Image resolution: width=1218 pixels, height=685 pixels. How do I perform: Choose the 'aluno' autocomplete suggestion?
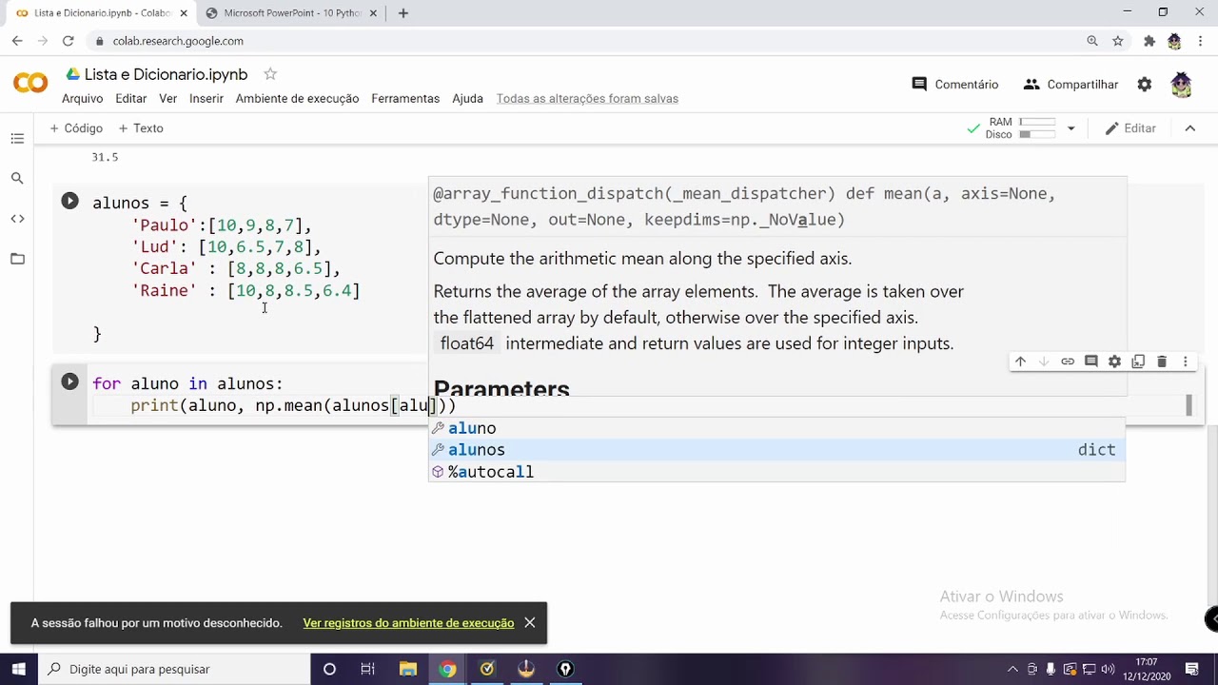[x=776, y=428]
